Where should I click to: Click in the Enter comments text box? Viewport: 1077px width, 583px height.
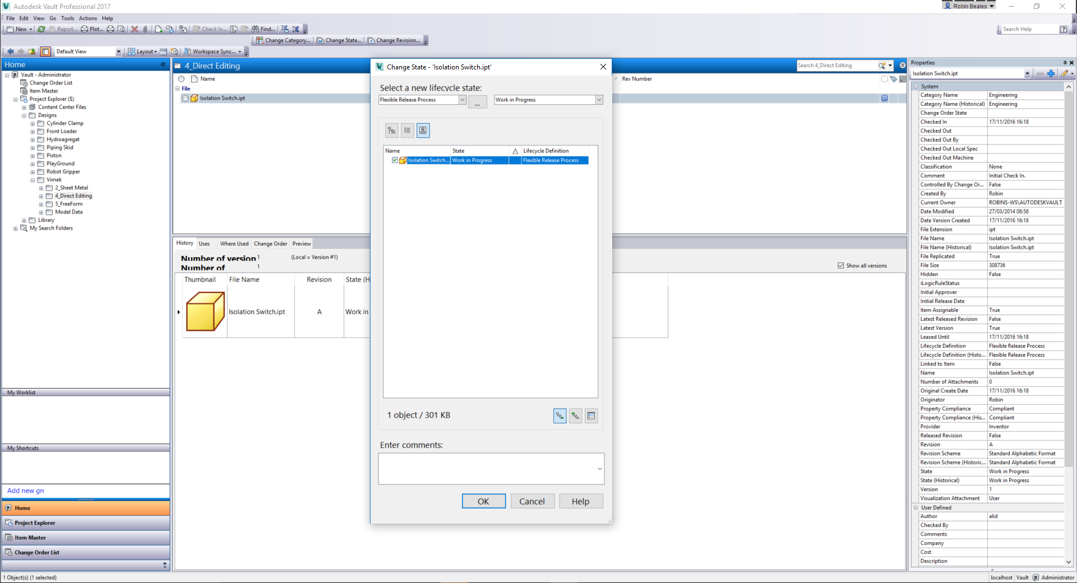pyautogui.click(x=487, y=468)
